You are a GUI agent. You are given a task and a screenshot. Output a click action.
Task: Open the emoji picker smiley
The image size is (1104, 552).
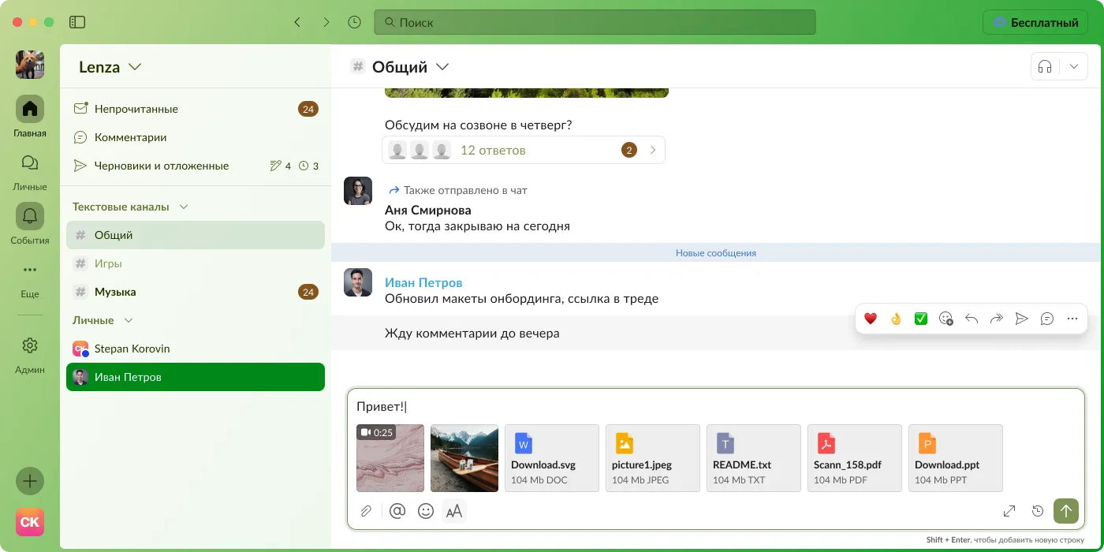tap(426, 511)
